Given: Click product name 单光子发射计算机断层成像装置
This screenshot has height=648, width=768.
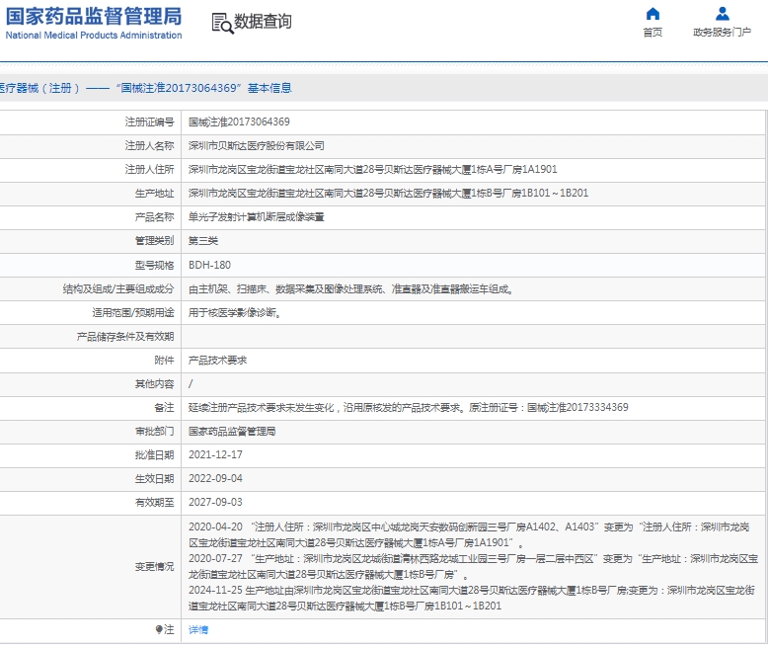Looking at the screenshot, I should [x=256, y=217].
